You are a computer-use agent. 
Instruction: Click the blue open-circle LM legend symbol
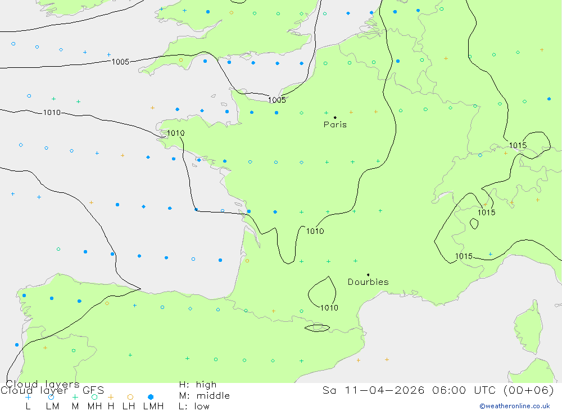51,396
